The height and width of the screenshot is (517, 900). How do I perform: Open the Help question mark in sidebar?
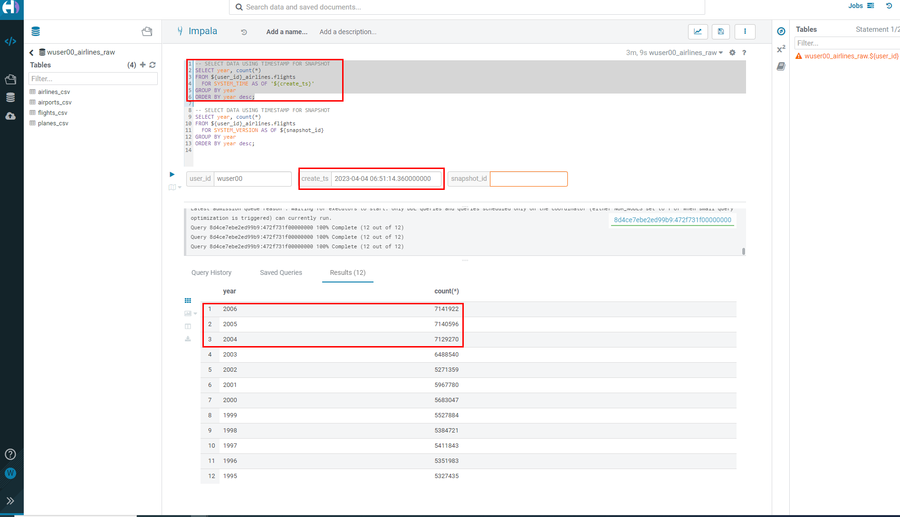(x=10, y=454)
